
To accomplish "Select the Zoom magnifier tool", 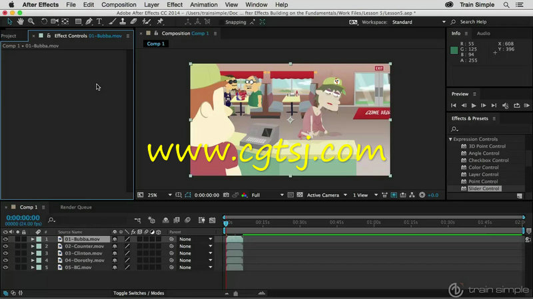I will 31,22.
